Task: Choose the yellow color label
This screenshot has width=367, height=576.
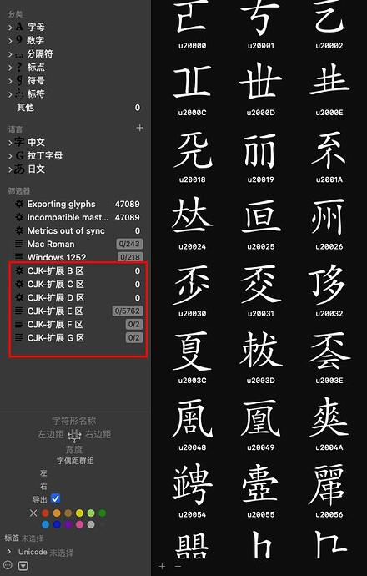Action: [79, 513]
